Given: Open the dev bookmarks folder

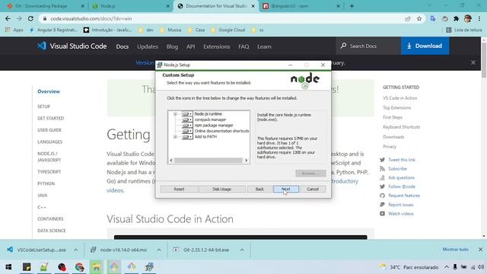Looking at the screenshot, I should click(146, 30).
